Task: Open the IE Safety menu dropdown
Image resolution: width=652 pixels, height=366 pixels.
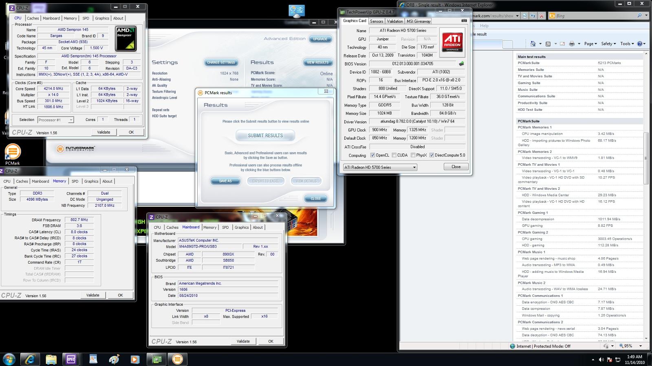Action: coord(608,44)
